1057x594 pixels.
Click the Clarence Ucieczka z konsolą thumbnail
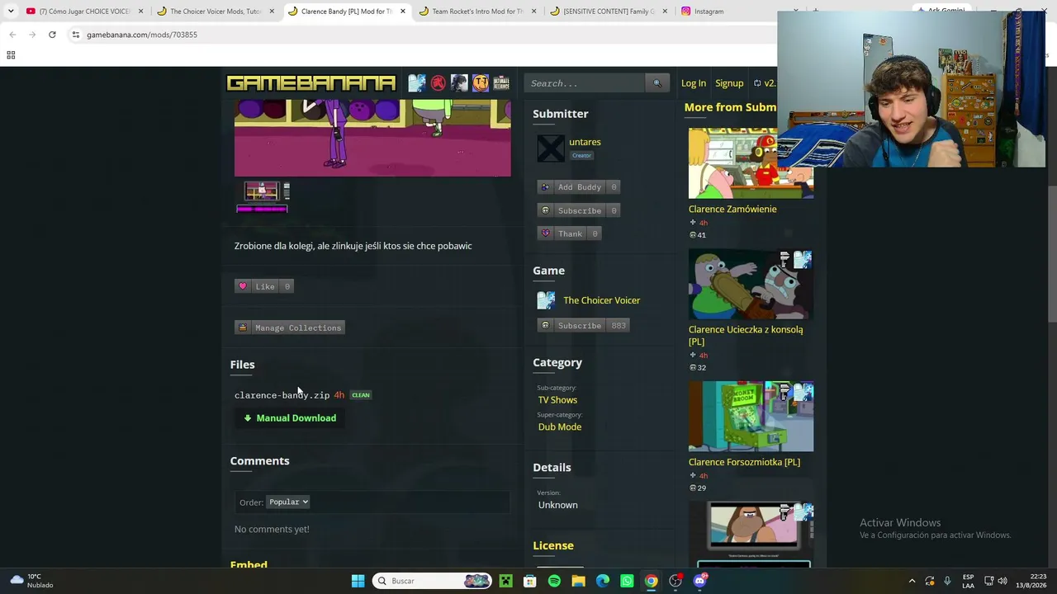[x=751, y=284]
